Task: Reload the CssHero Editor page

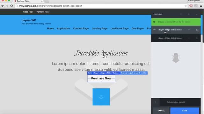Action: (x=11, y=6)
